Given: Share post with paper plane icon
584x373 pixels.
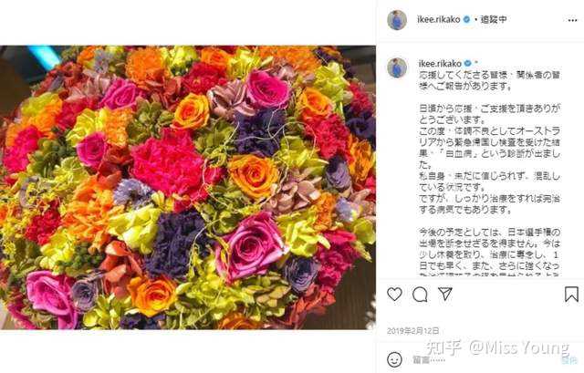Looking at the screenshot, I should pyautogui.click(x=445, y=294).
